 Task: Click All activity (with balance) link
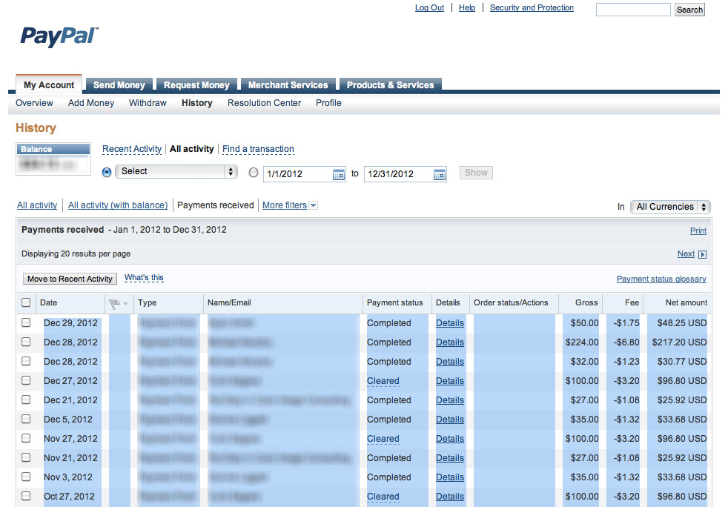coord(118,205)
